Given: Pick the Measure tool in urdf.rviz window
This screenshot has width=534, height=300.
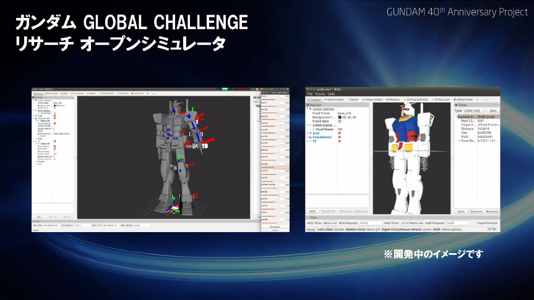Looking at the screenshot, I should (392, 99).
